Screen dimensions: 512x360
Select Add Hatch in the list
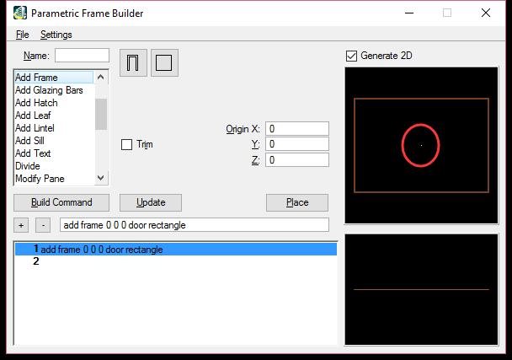[x=54, y=103]
